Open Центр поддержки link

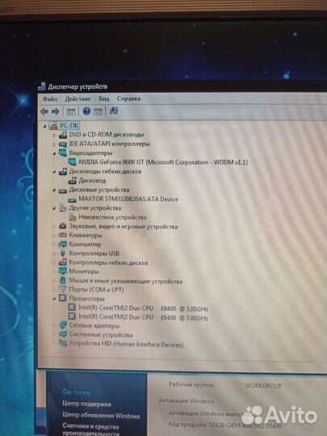[86, 404]
